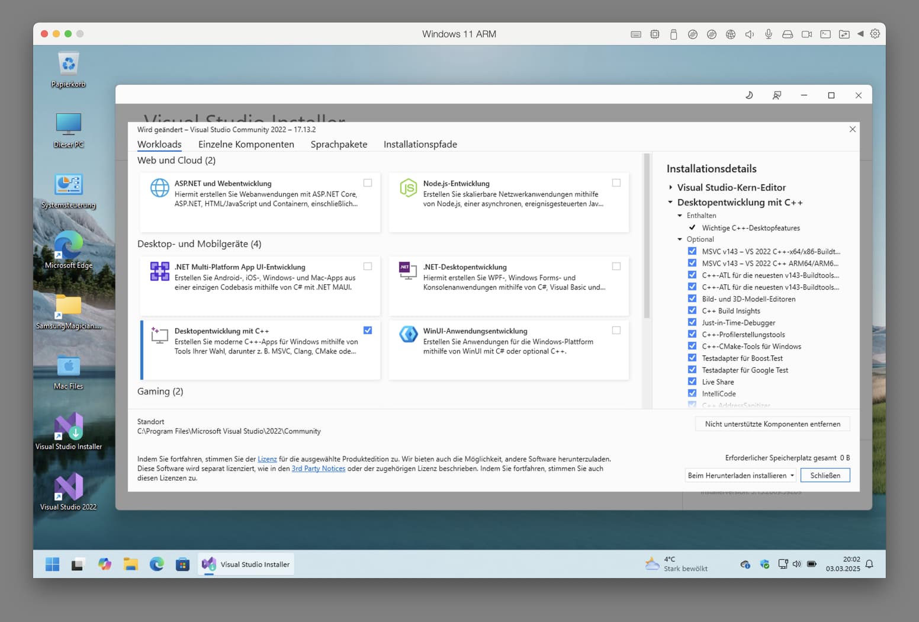Uncheck C++-Profilerstellungstools option

click(x=692, y=334)
